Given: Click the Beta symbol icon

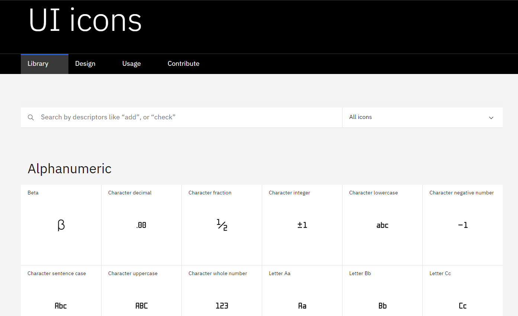Looking at the screenshot, I should [x=61, y=225].
